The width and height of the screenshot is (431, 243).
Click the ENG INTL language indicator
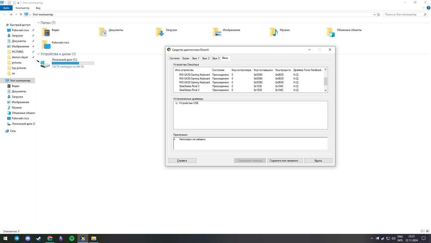point(400,238)
